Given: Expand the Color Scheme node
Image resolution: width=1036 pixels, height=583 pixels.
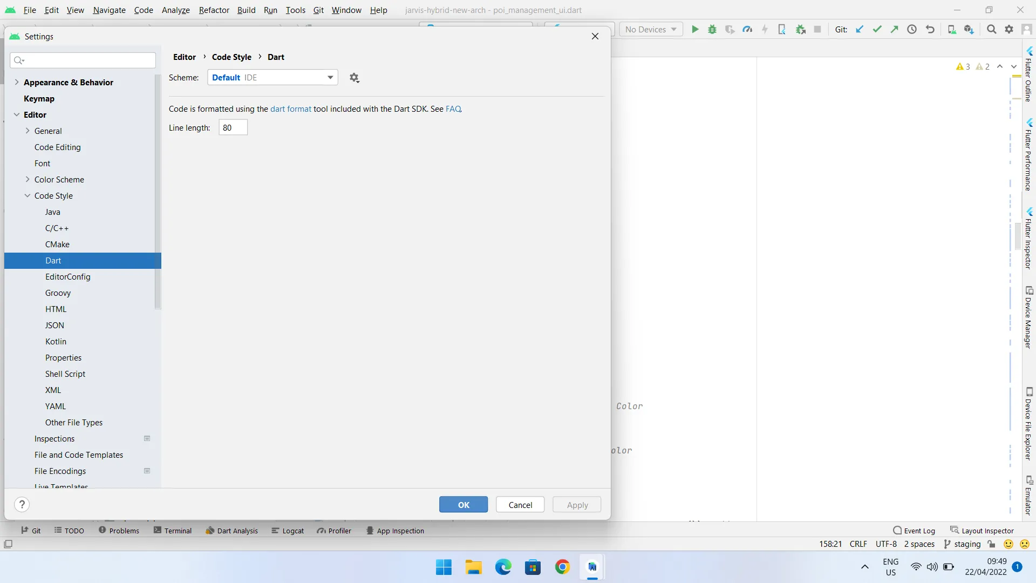Looking at the screenshot, I should 28,180.
